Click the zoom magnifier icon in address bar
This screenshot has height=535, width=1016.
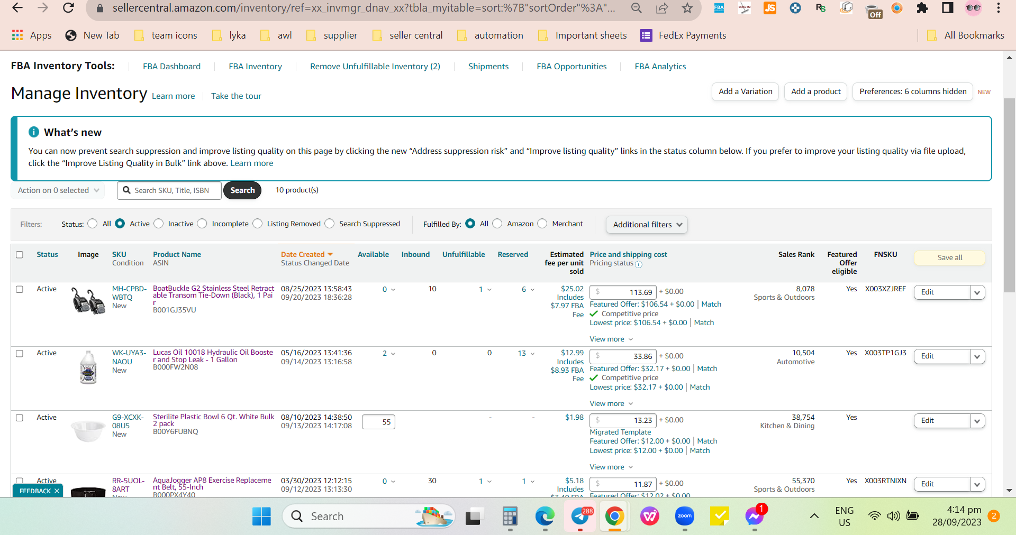click(x=637, y=8)
